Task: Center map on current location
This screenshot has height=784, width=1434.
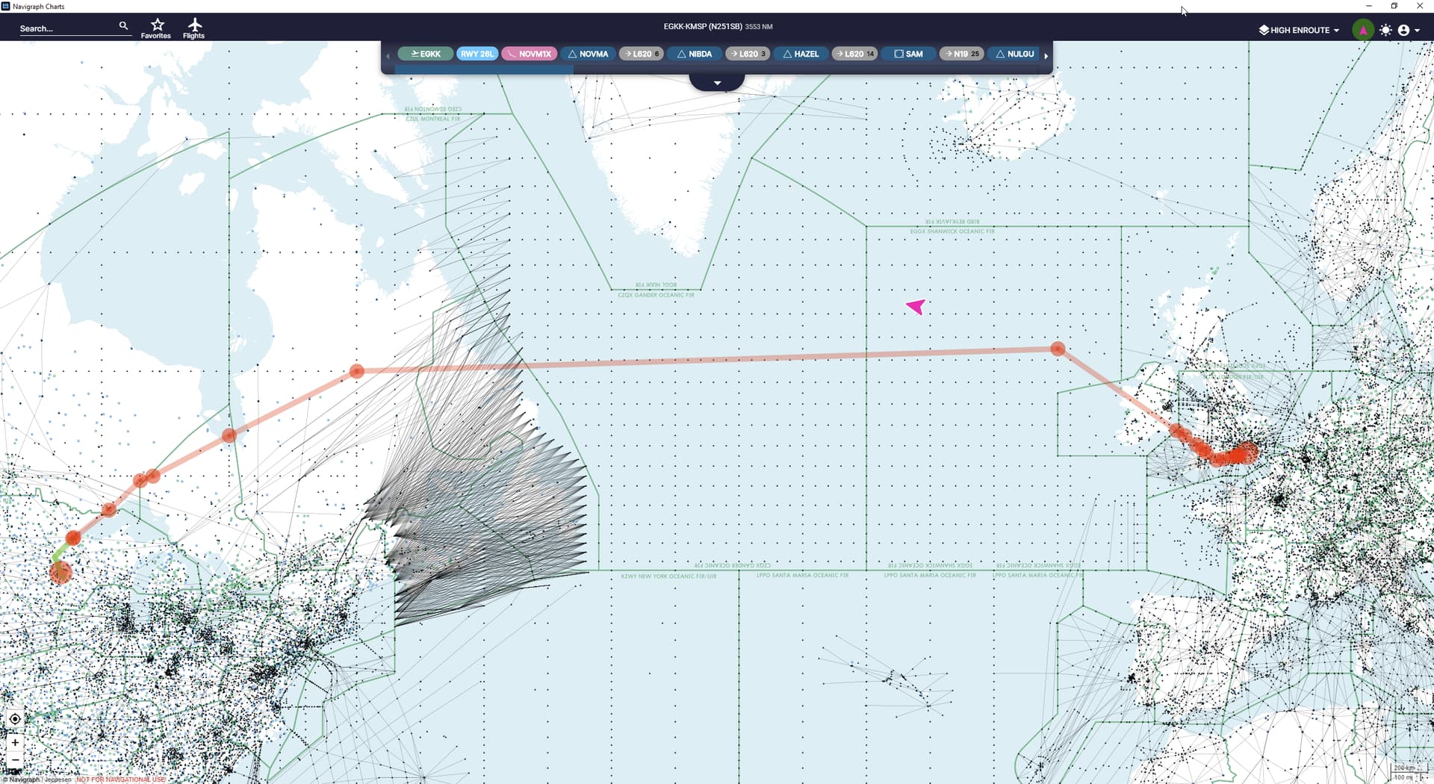Action: click(15, 719)
